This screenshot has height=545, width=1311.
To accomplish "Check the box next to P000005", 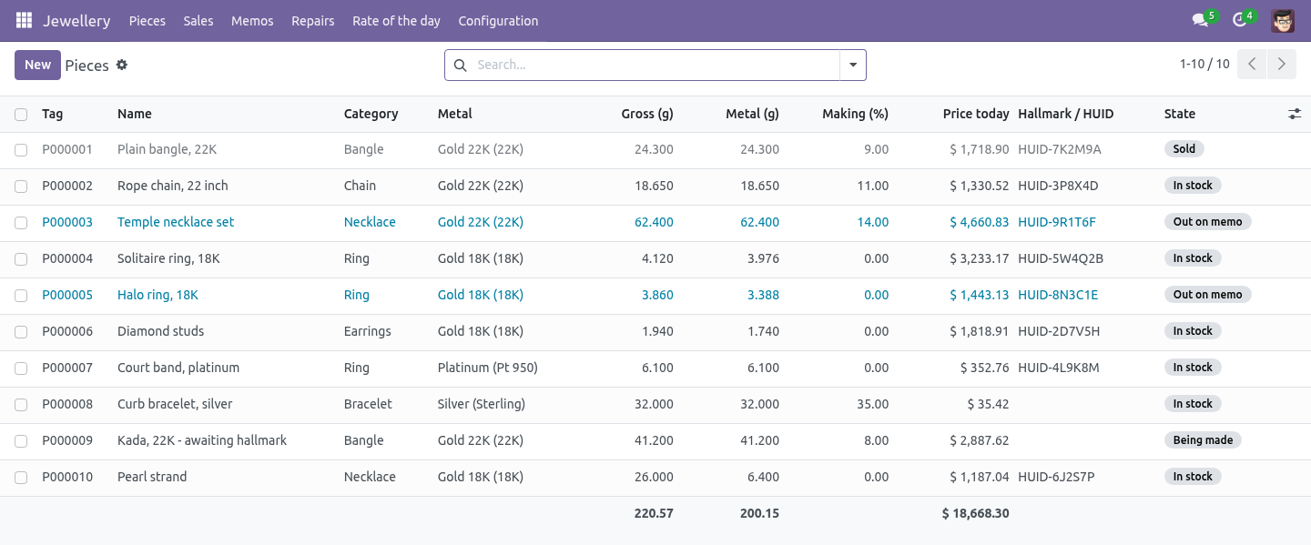I will (21, 296).
